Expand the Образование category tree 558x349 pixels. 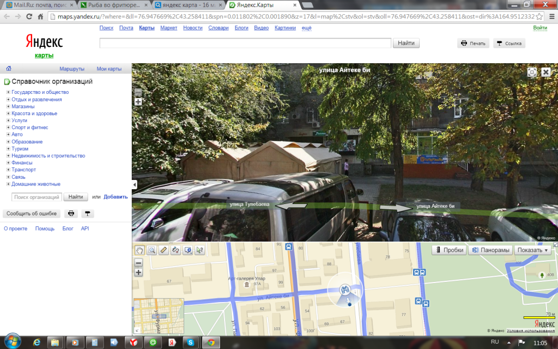pos(8,142)
